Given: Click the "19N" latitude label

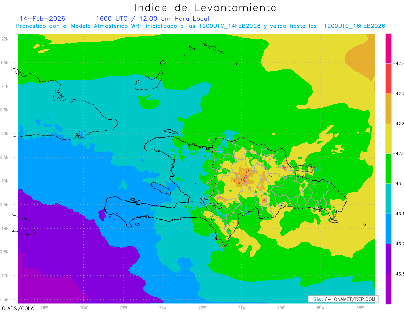Looking at the screenshot, I should click(5, 181).
